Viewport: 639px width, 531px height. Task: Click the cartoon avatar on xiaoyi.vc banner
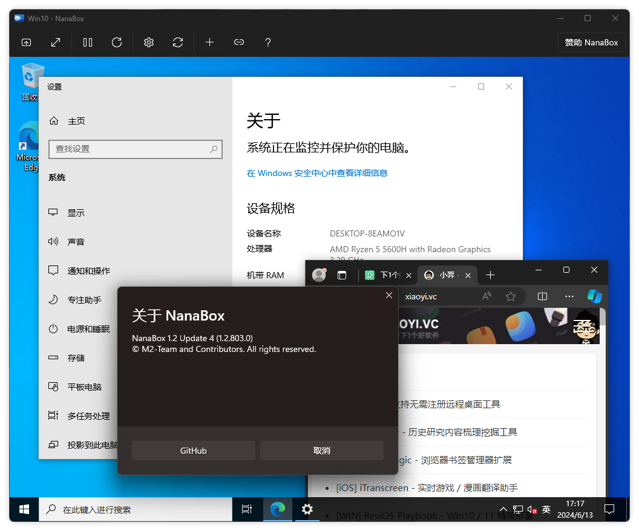(586, 327)
